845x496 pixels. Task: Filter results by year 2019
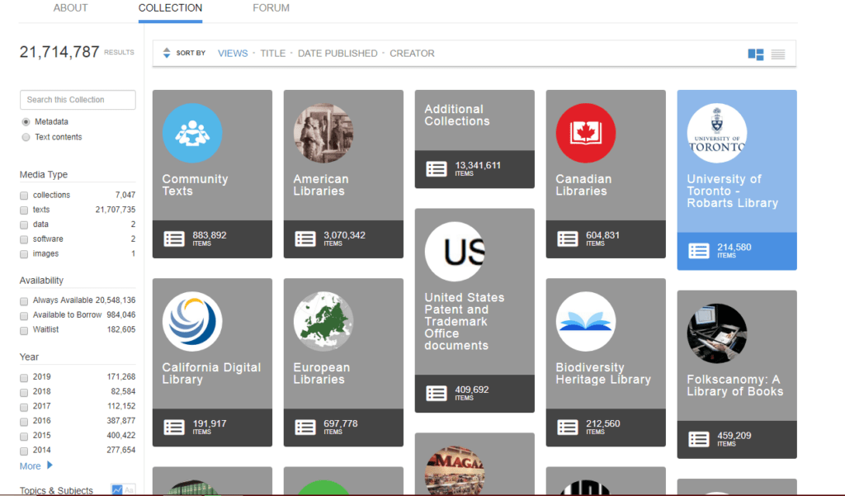click(24, 377)
